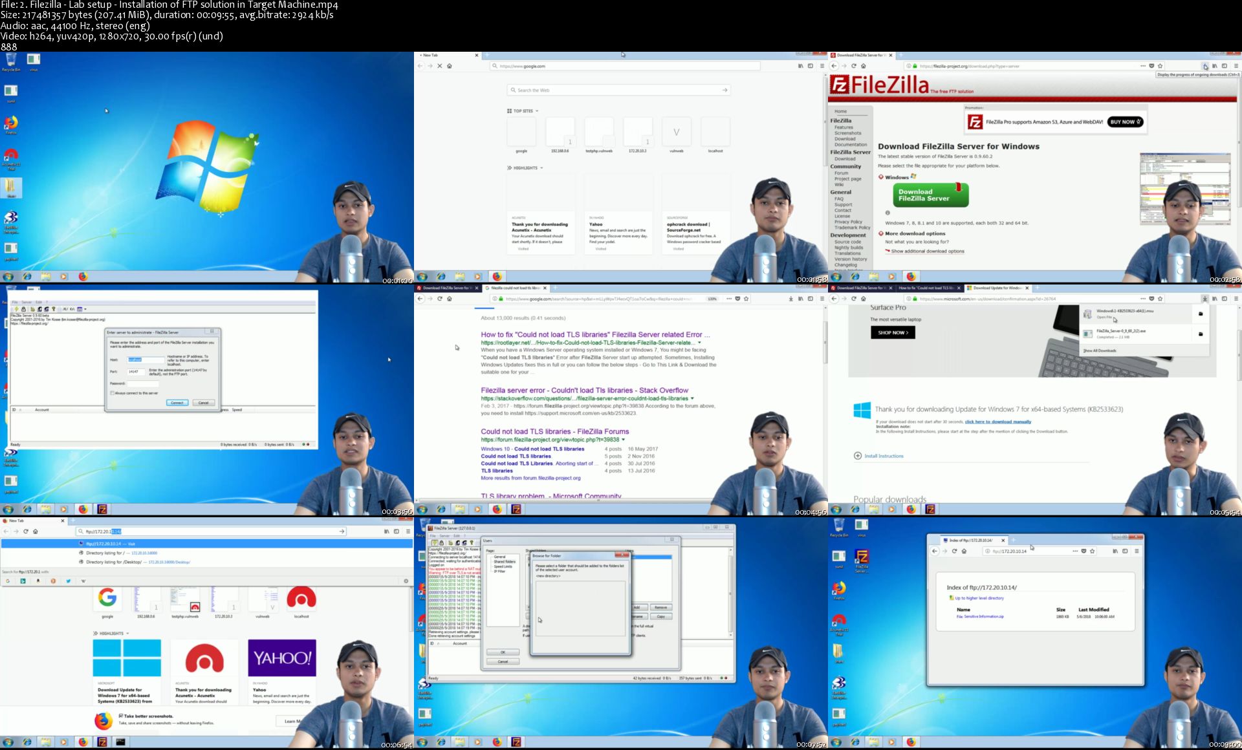This screenshot has width=1242, height=750.
Task: Click the Firefox home icon in the 00:01:58 frame
Action: (450, 66)
